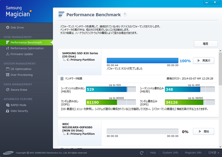This screenshot has width=222, height=157.
Task: Open the 日本語 language dropdown
Action: (214, 153)
